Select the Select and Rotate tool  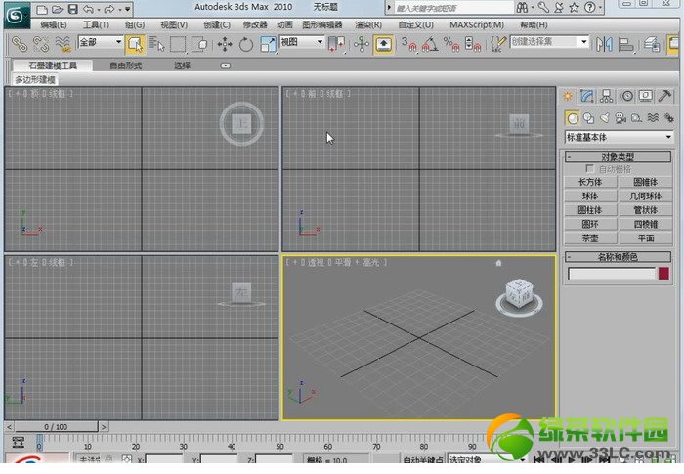pos(246,44)
